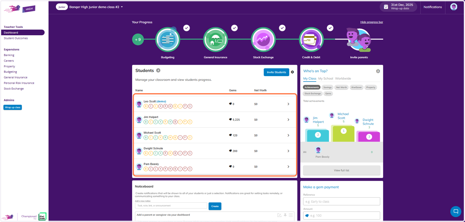
Task: Click Leo Scott's avatar
Action: 139,104
